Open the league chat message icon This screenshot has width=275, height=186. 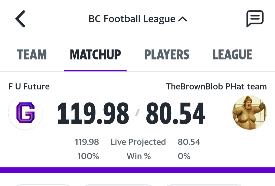pos(255,19)
